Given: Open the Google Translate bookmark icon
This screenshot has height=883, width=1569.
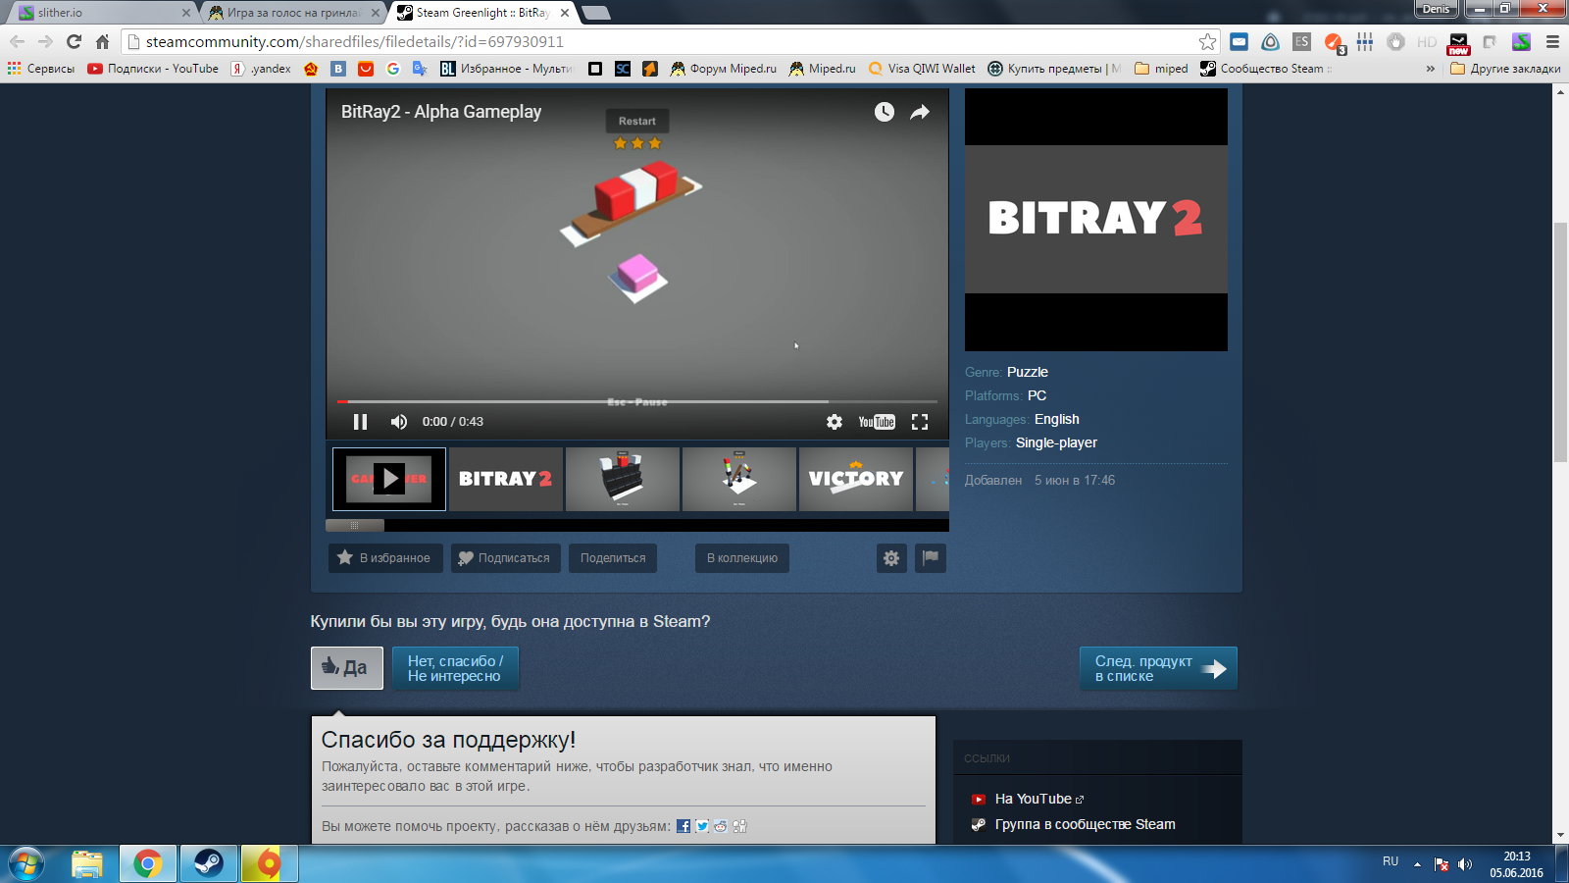Looking at the screenshot, I should [420, 69].
